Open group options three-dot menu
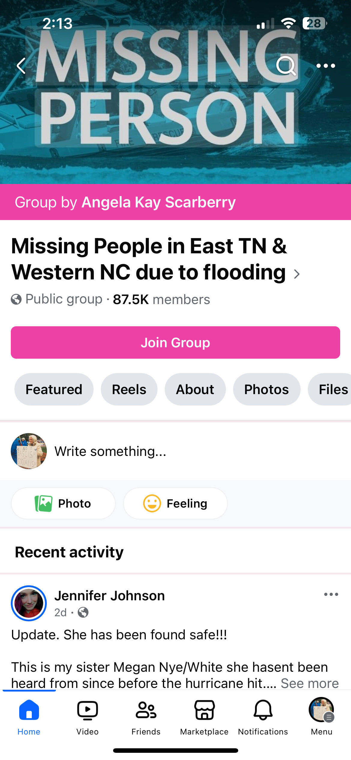 (x=325, y=66)
